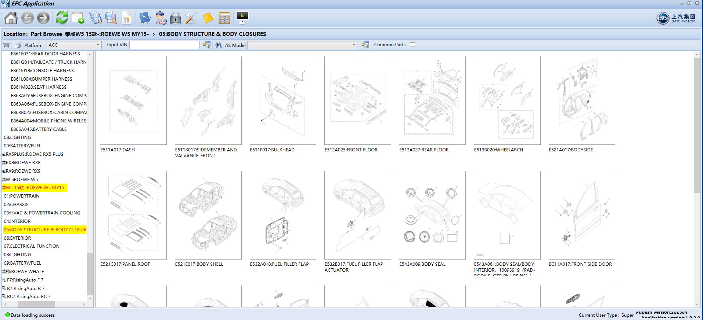This screenshot has height=320, width=703.
Task: Click down arrow of main thumbnail scrollbar
Action: (x=697, y=304)
